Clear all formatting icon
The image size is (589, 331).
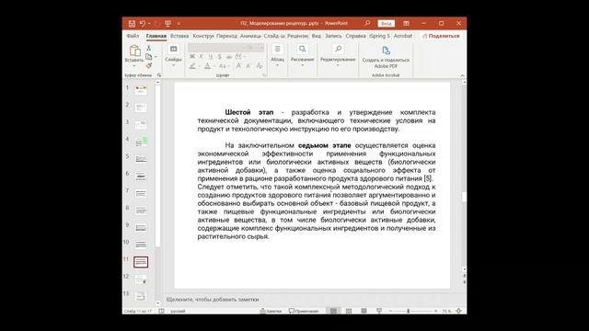pos(260,66)
